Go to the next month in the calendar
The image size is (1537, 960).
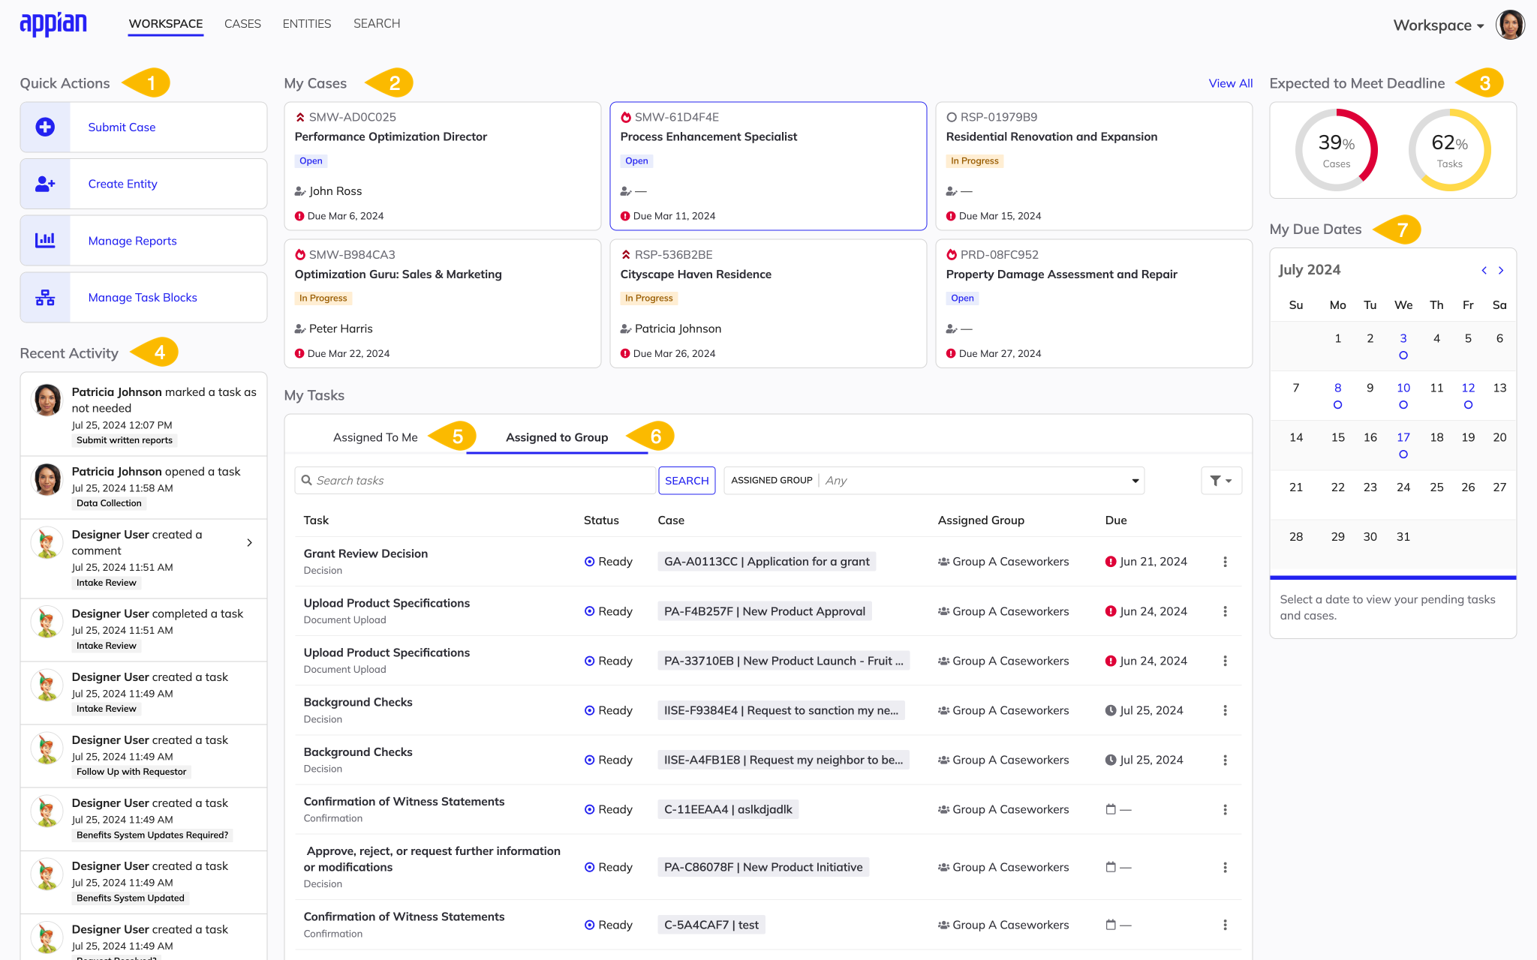click(1501, 270)
